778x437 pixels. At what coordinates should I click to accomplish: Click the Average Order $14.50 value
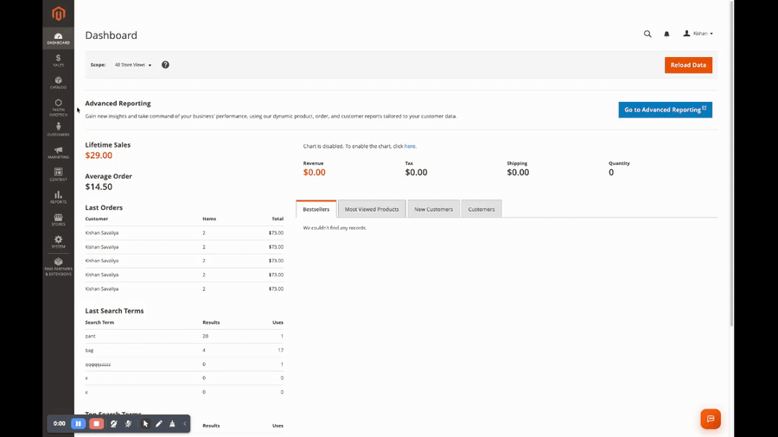(99, 187)
